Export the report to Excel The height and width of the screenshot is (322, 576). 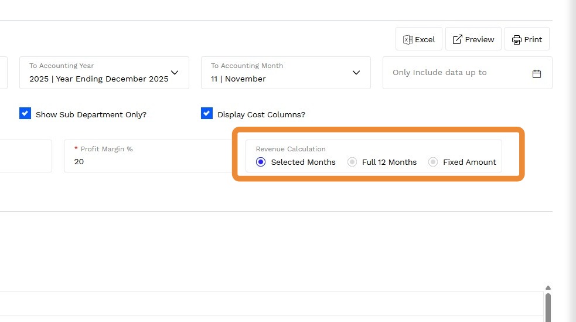click(418, 39)
